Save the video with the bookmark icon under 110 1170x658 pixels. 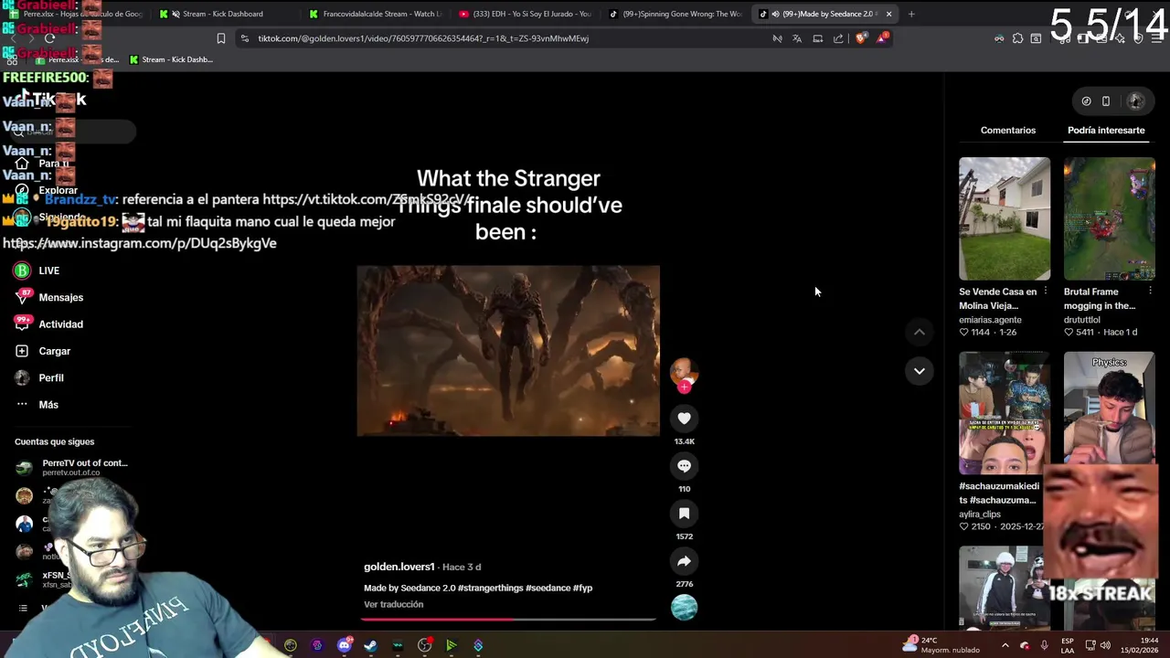[x=684, y=514]
